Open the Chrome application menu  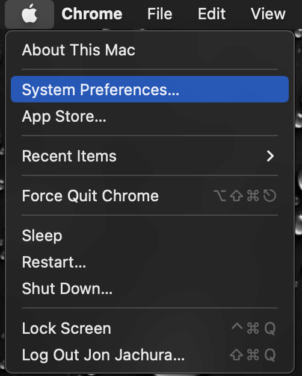tap(92, 14)
